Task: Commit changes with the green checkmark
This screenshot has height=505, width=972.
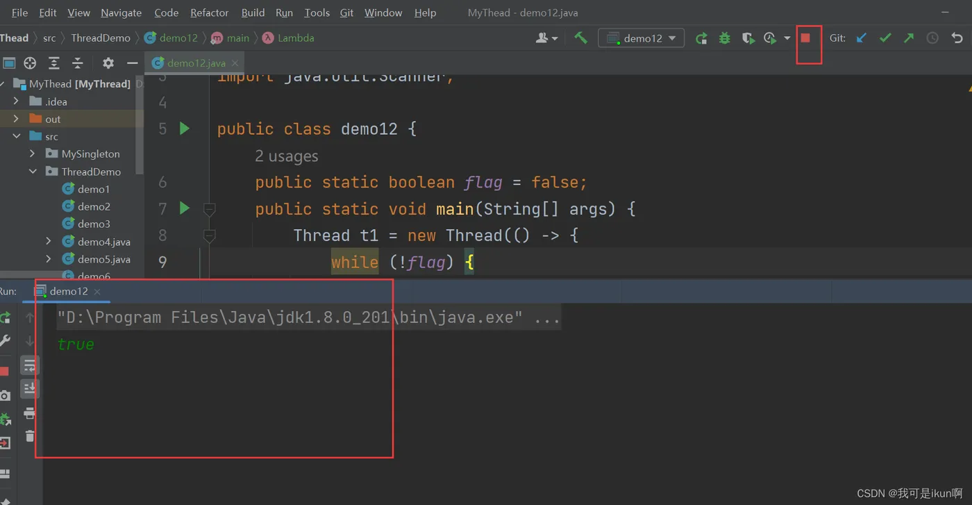Action: point(885,38)
